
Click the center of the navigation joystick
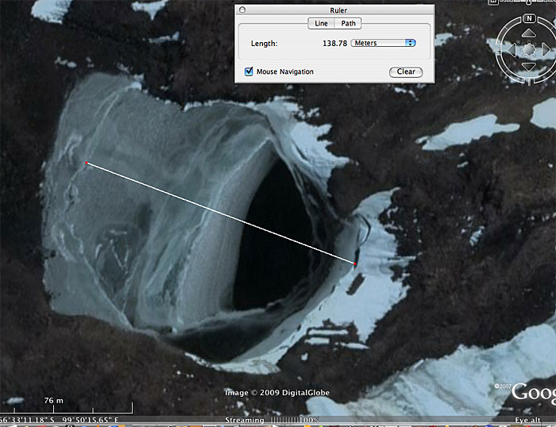point(527,49)
